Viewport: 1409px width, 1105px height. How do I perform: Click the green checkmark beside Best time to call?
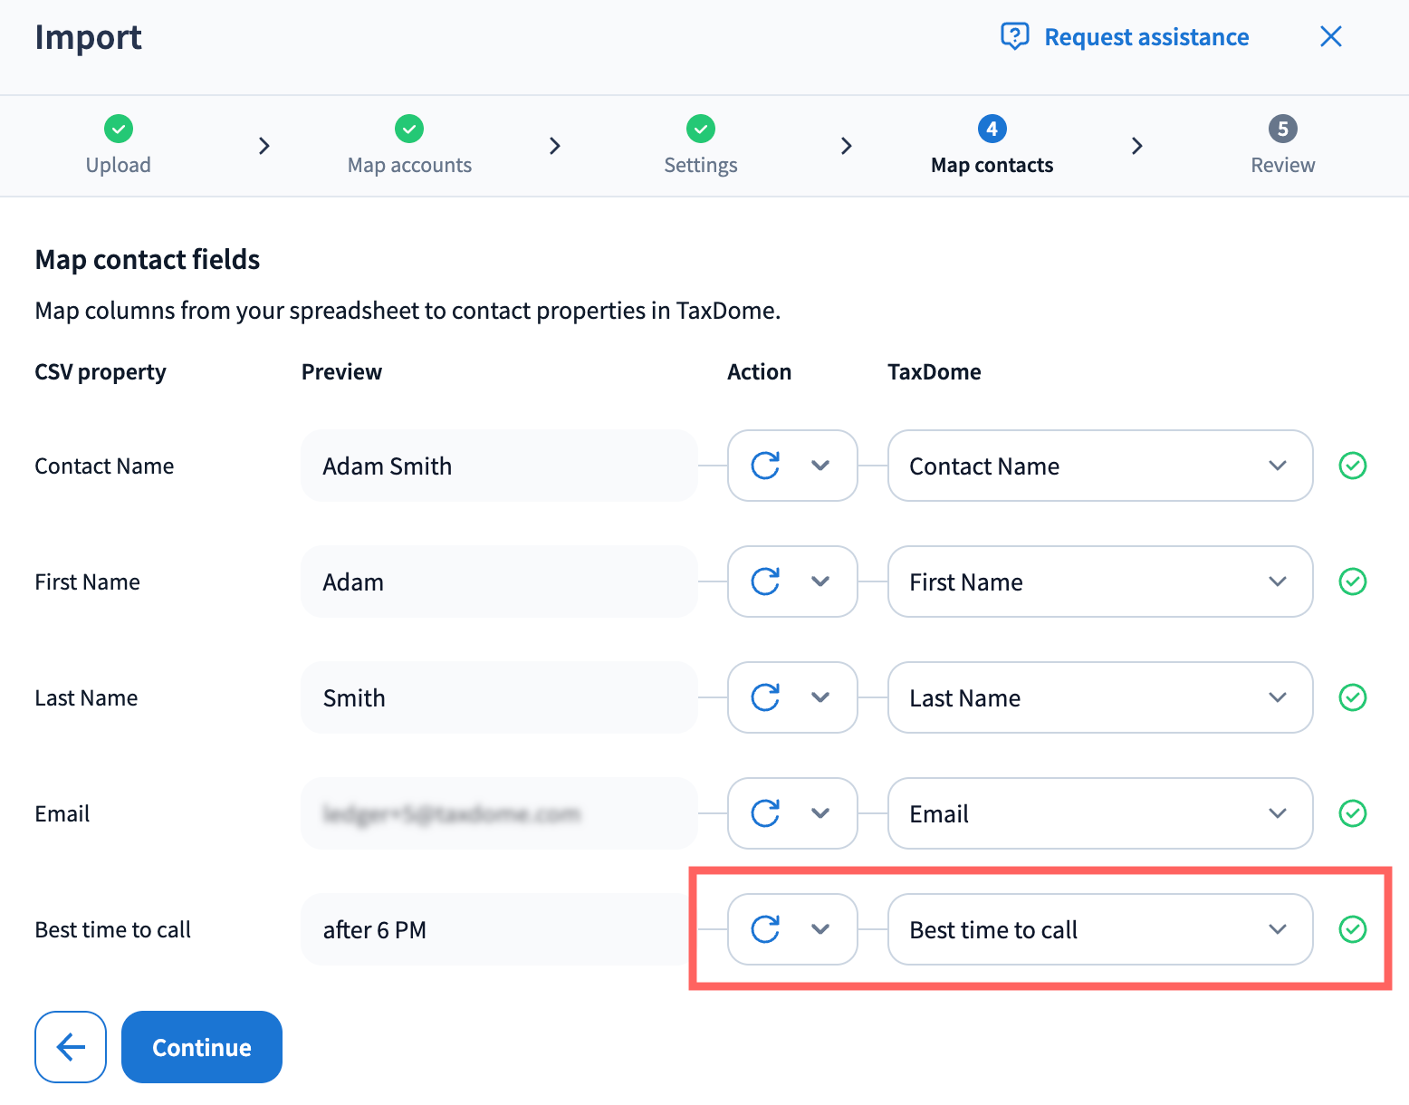pos(1352,929)
